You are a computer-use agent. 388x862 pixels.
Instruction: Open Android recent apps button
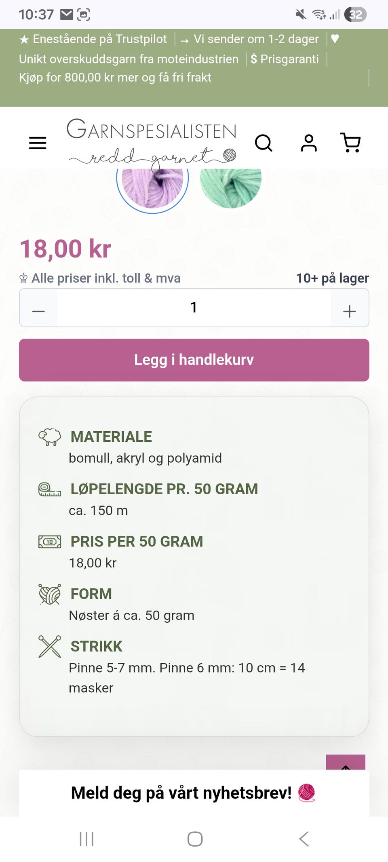tap(86, 839)
